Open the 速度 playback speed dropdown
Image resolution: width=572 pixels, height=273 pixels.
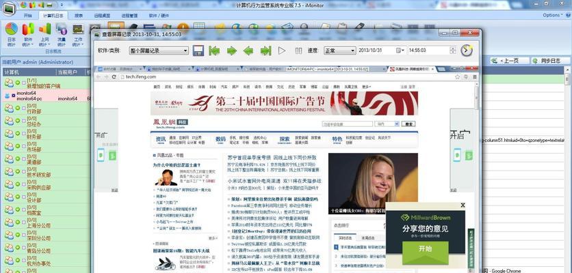[x=339, y=51]
